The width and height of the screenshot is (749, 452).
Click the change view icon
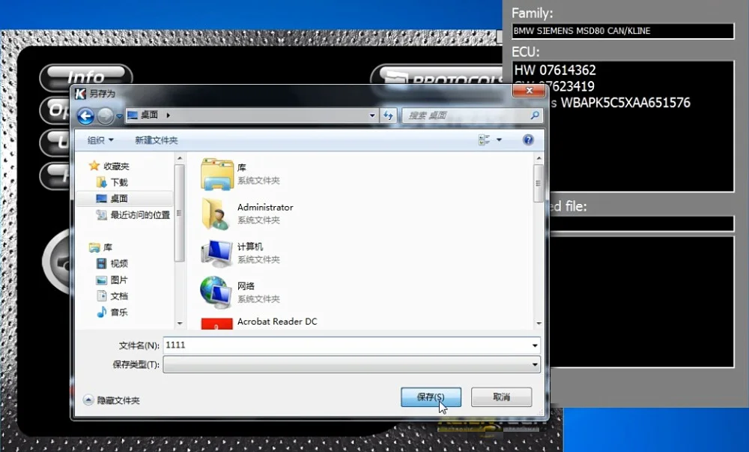[x=485, y=140]
